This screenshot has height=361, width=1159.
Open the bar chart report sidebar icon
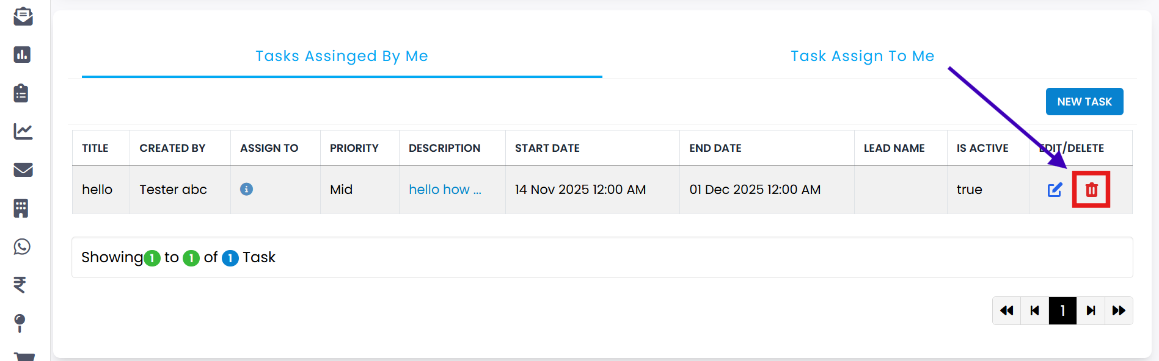click(x=23, y=55)
